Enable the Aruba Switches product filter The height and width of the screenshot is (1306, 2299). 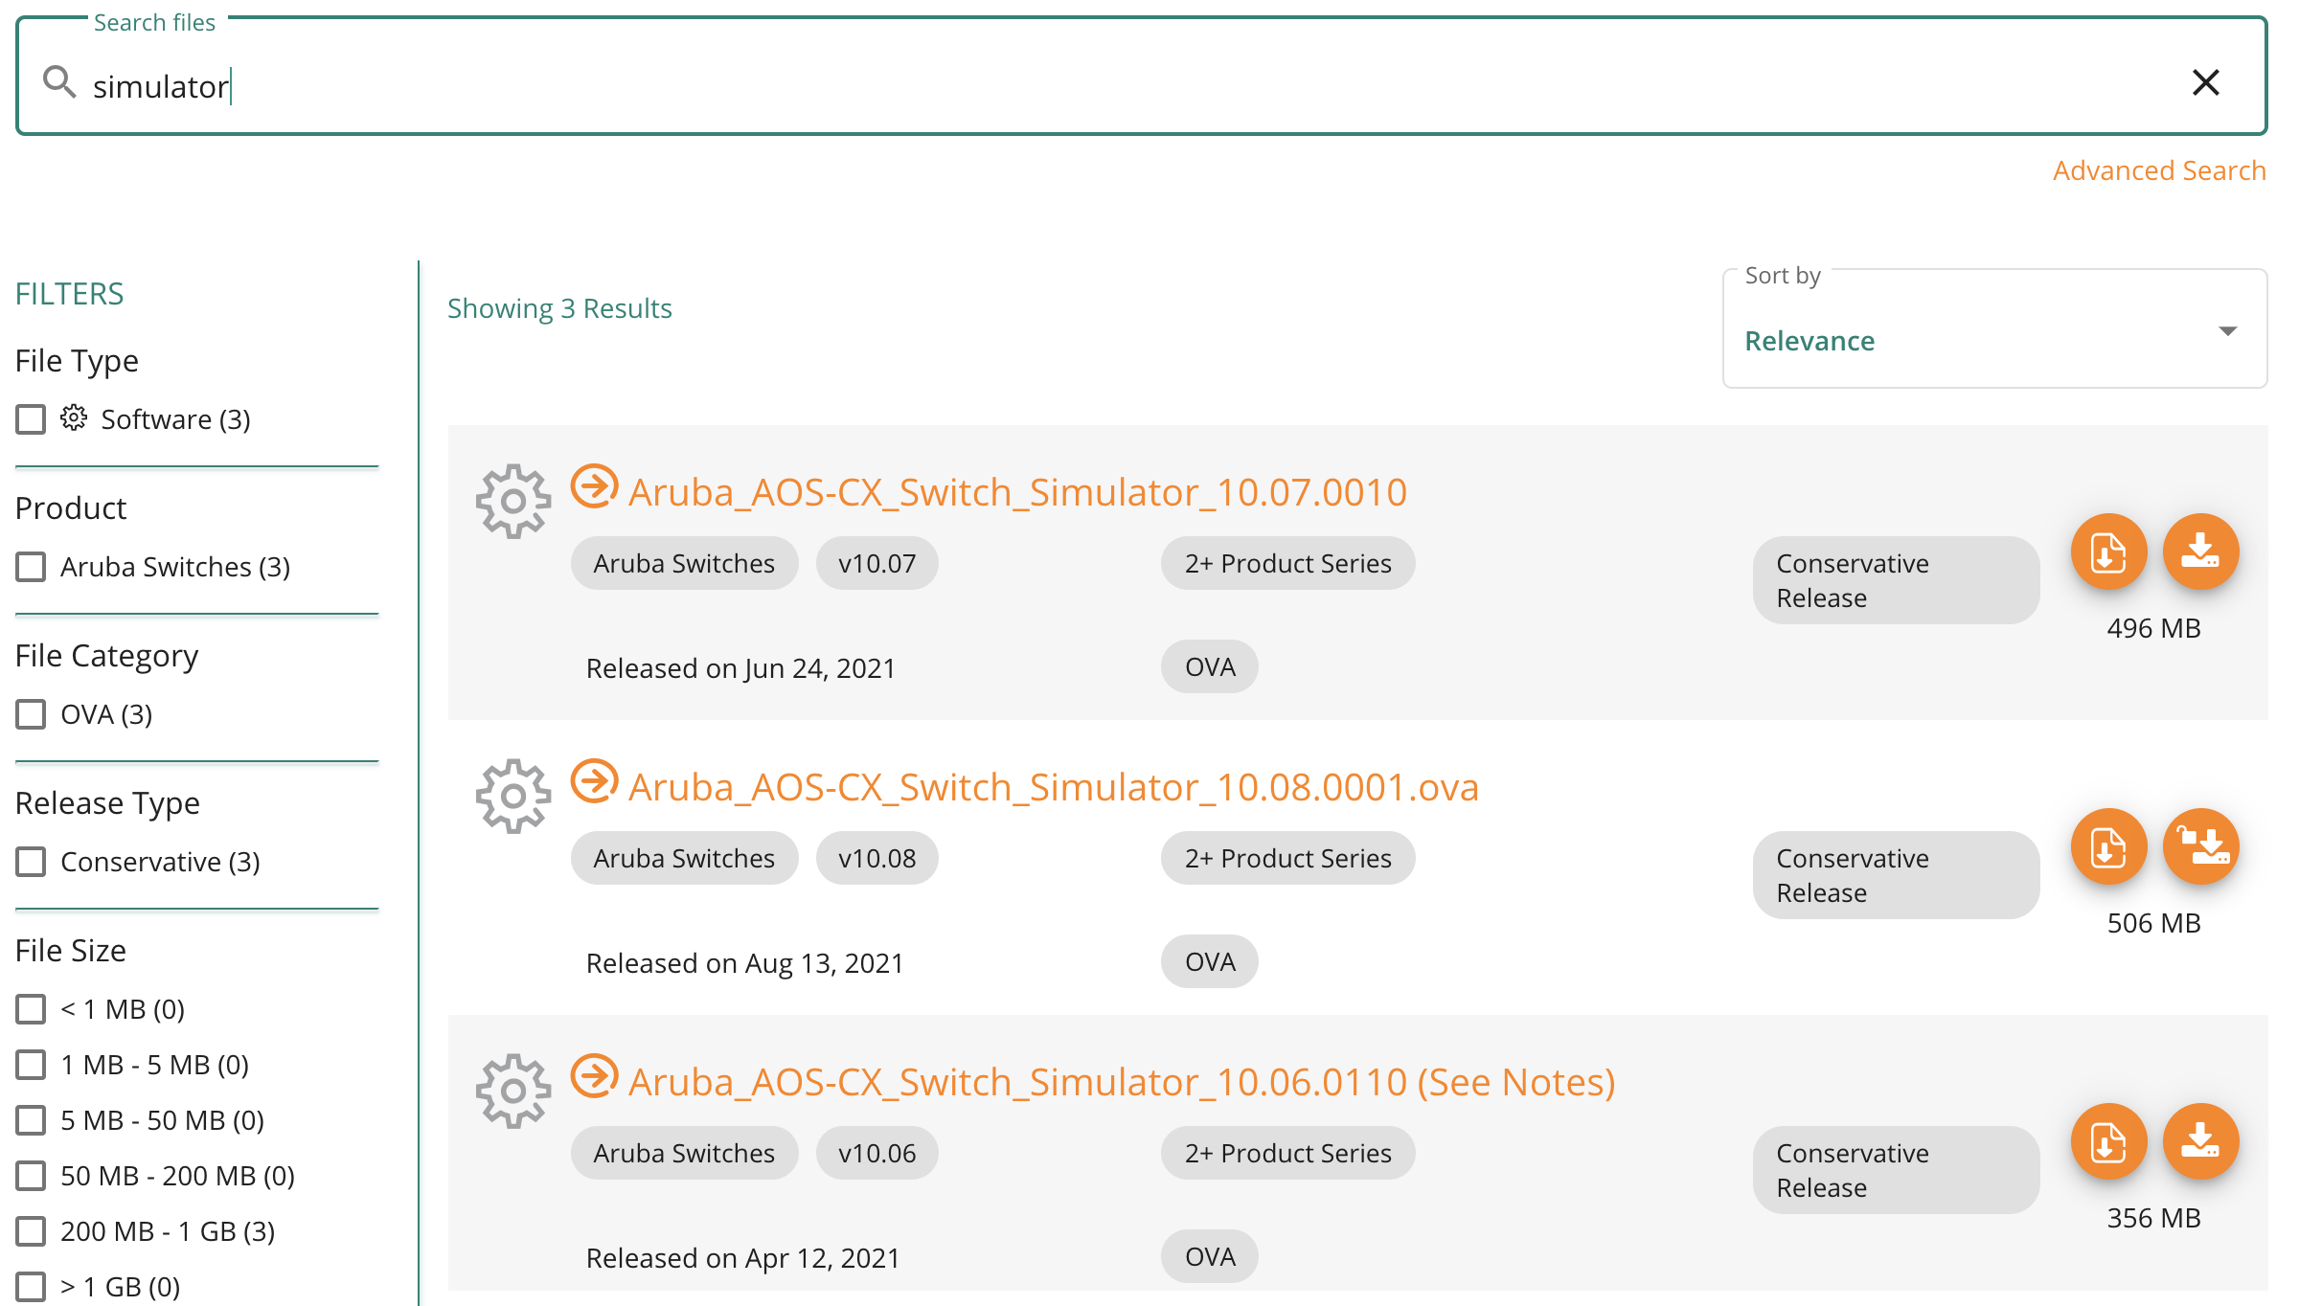(x=30, y=566)
